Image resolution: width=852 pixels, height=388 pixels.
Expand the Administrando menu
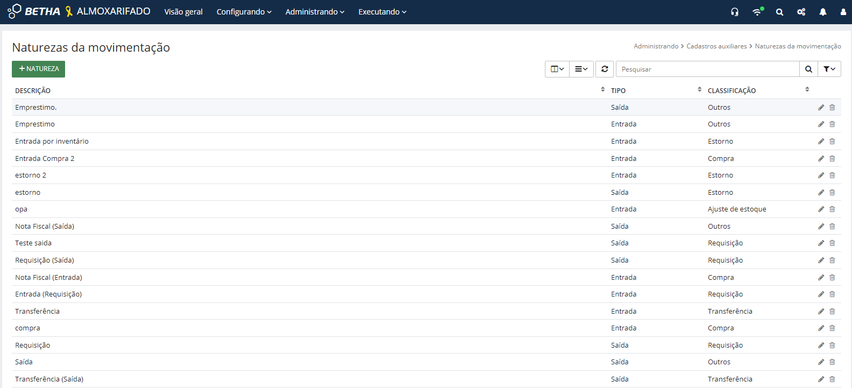315,12
